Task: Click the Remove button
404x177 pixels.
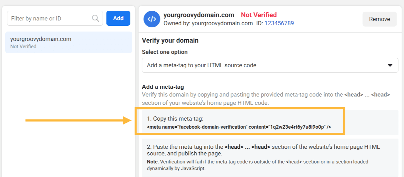Action: tap(380, 19)
